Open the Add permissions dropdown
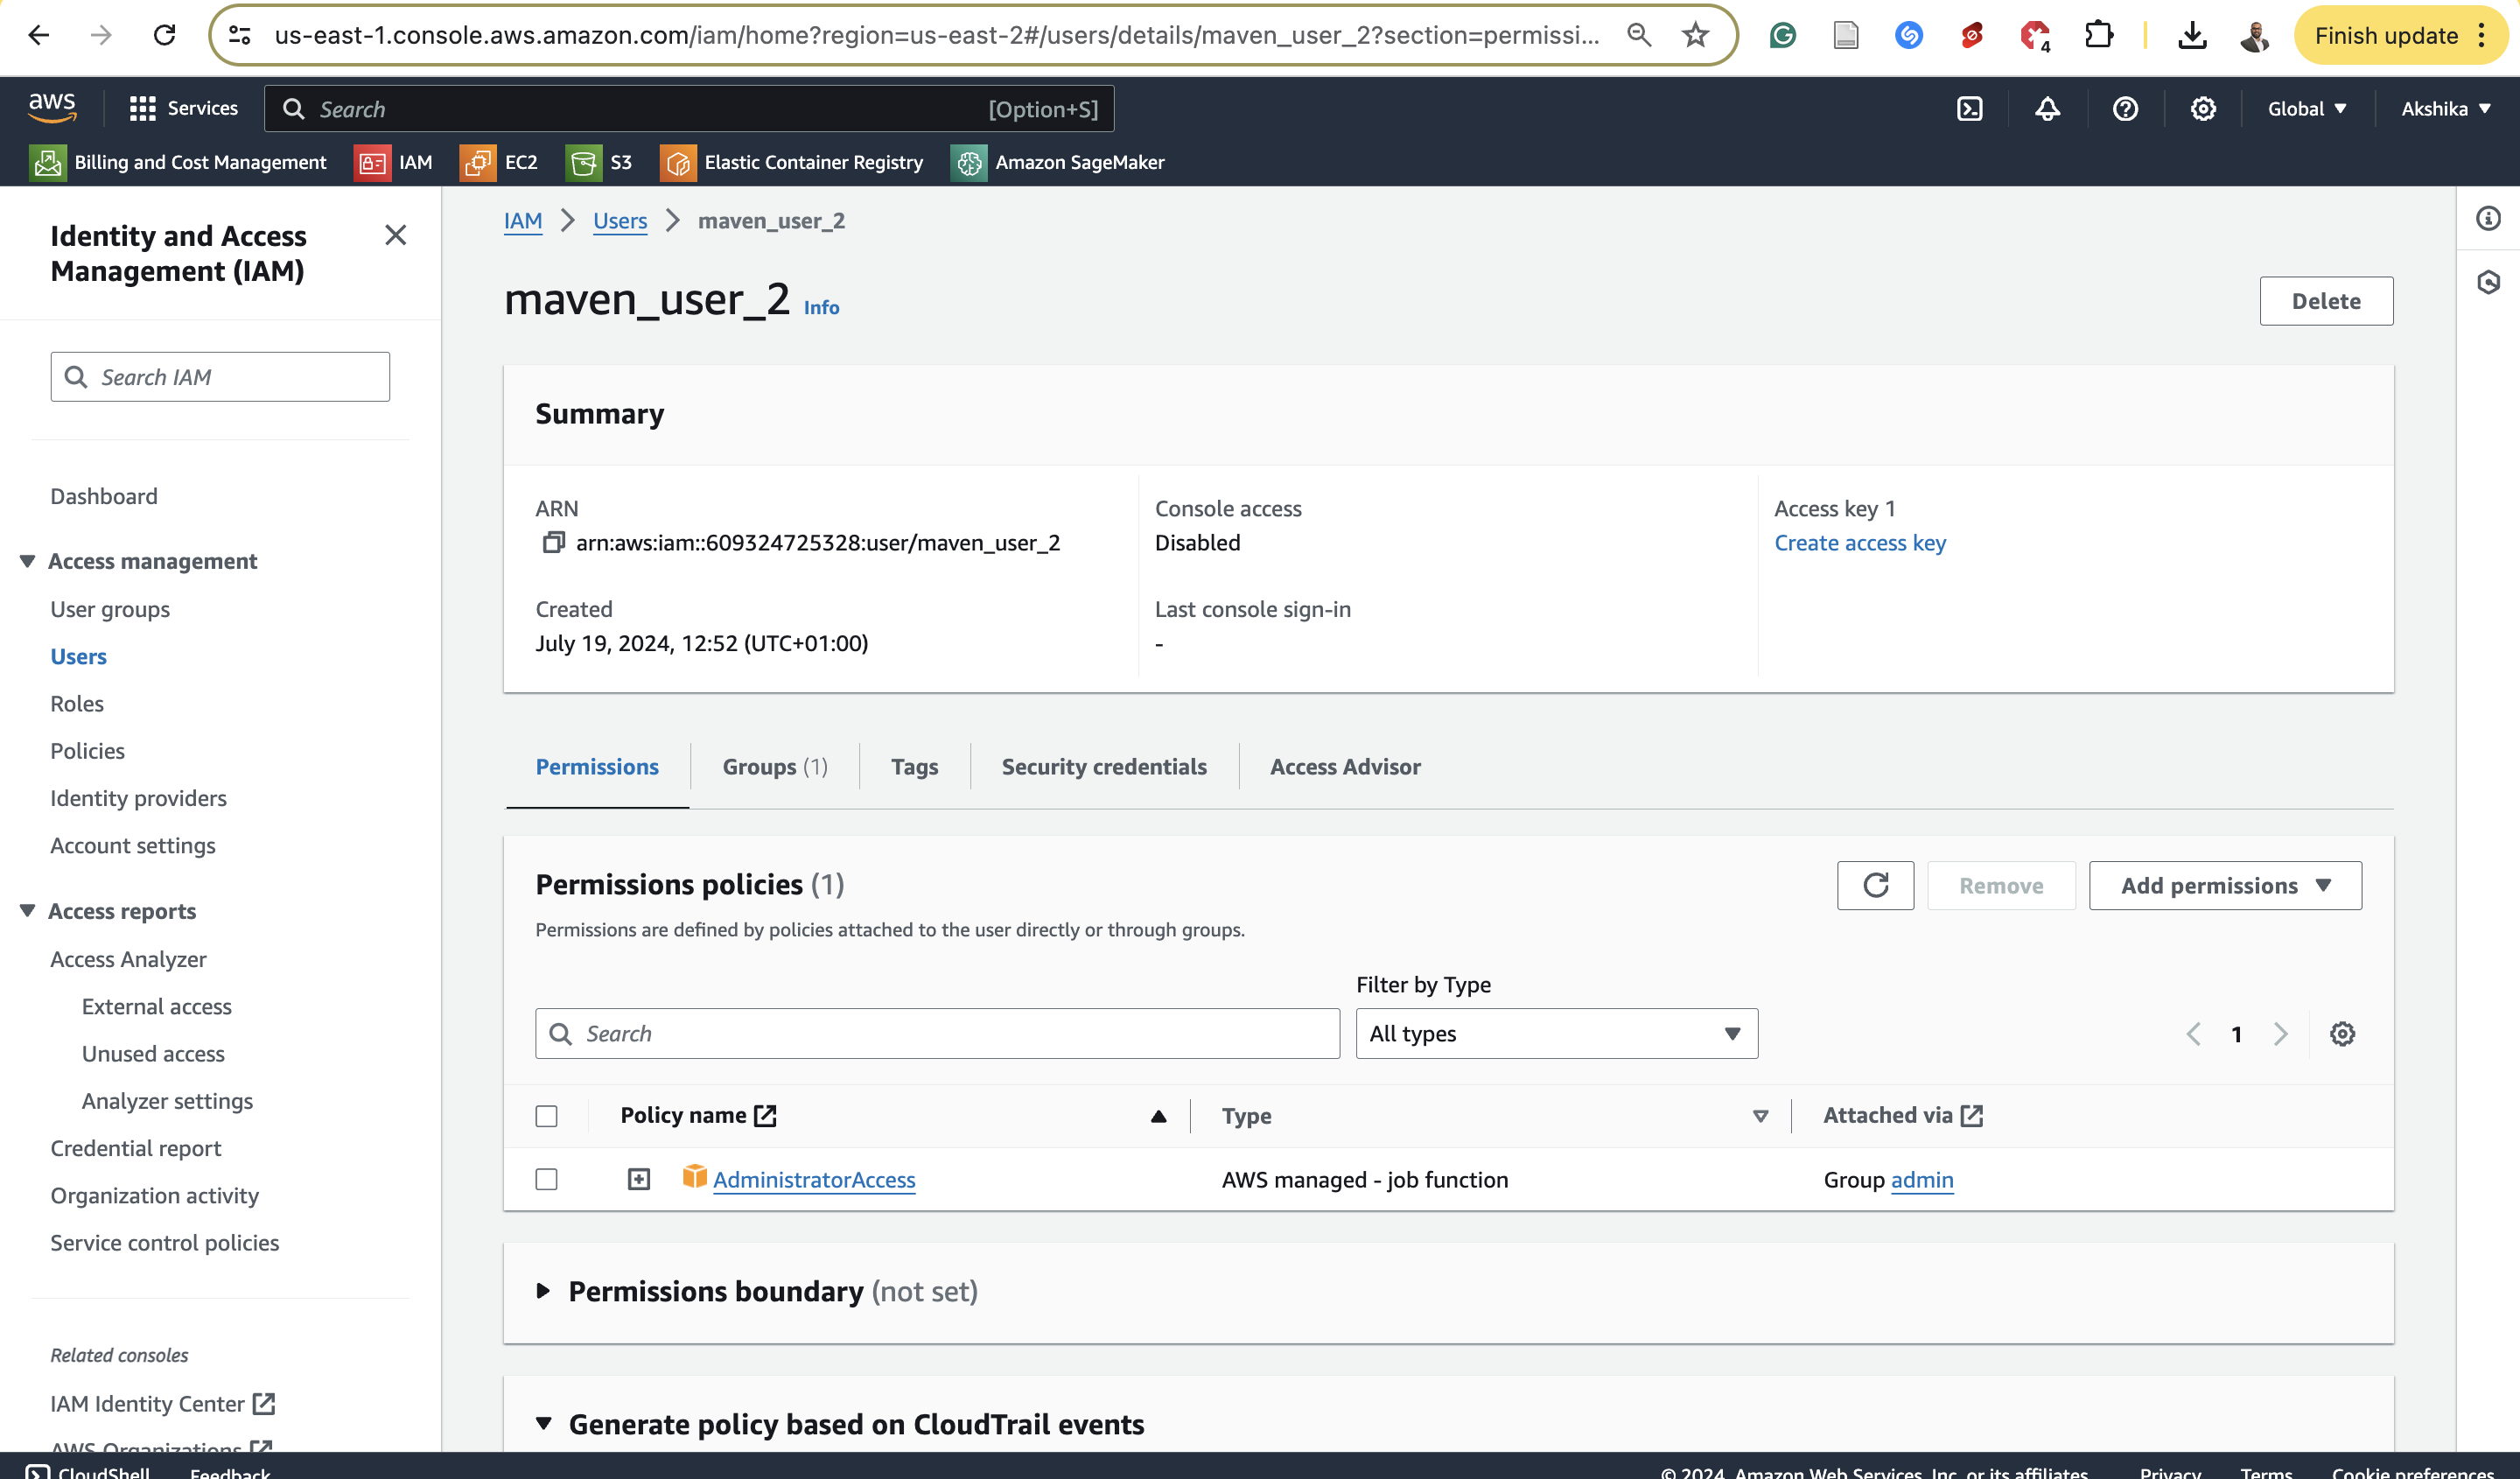Image resolution: width=2520 pixels, height=1479 pixels. pos(2225,885)
